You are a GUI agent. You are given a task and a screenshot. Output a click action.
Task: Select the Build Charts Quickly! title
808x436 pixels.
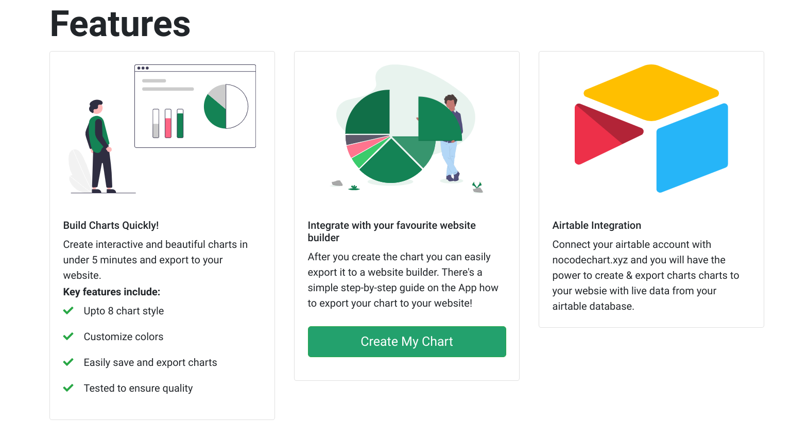[111, 225]
